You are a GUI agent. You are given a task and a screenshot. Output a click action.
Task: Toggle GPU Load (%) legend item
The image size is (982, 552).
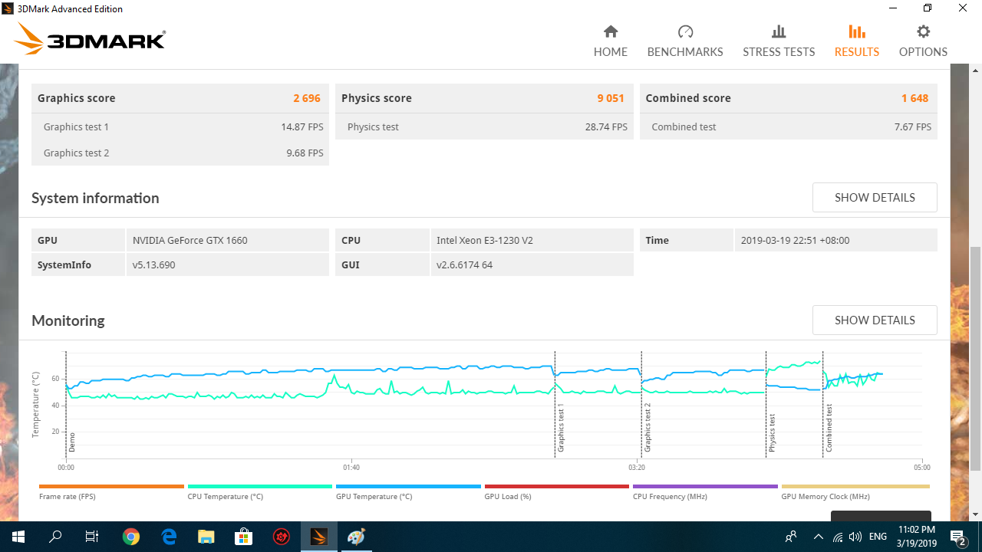(x=557, y=491)
